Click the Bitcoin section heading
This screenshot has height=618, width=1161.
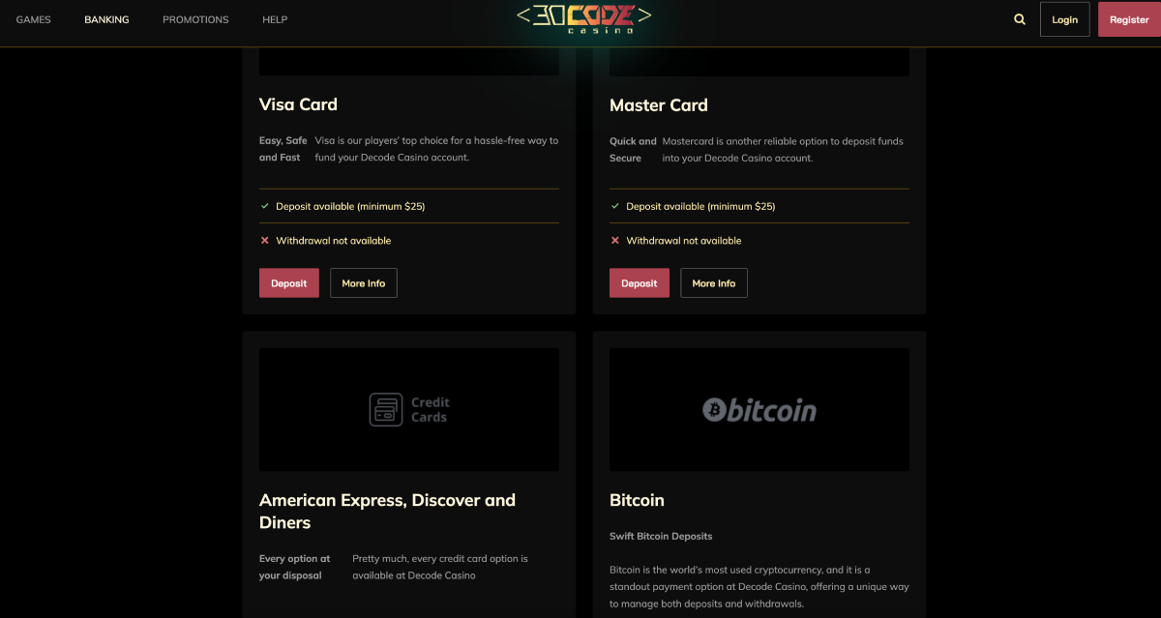tap(637, 500)
